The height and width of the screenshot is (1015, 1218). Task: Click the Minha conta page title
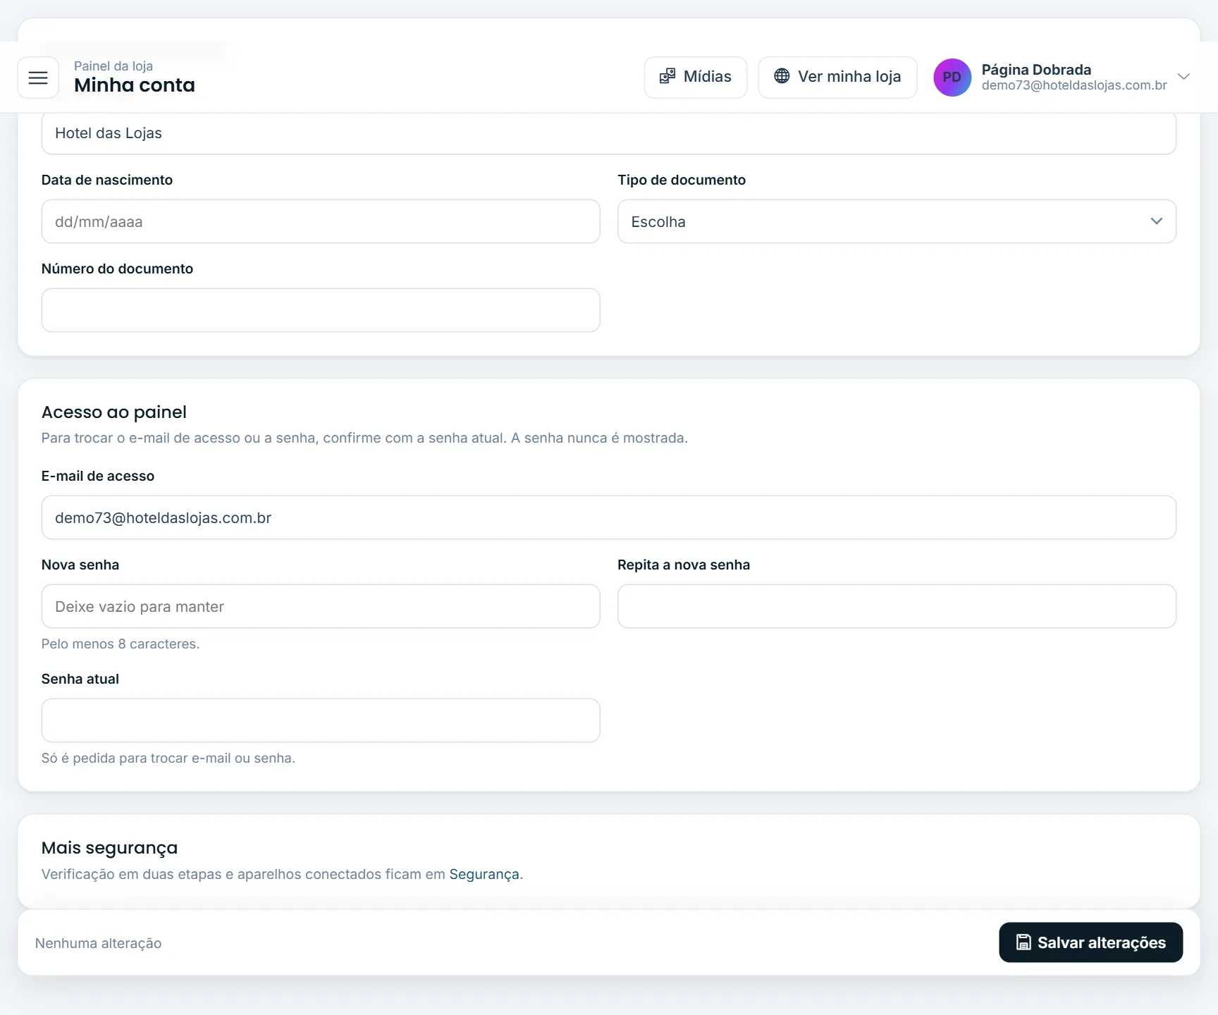[135, 85]
